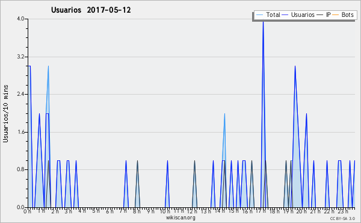This screenshot has width=361, height=223.
Task: Click the '9 h' x-axis label
Action: pos(150,212)
